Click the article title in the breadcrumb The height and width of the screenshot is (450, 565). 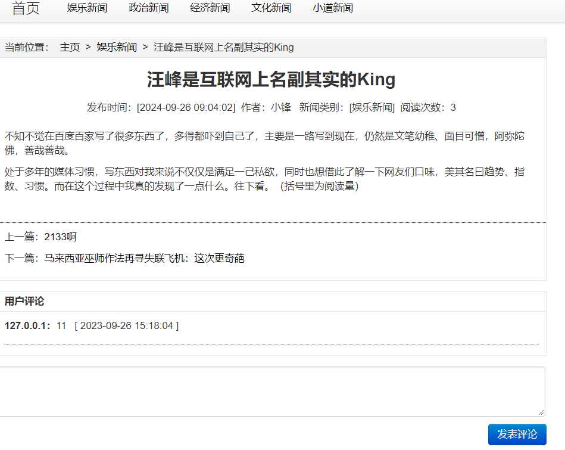(224, 48)
